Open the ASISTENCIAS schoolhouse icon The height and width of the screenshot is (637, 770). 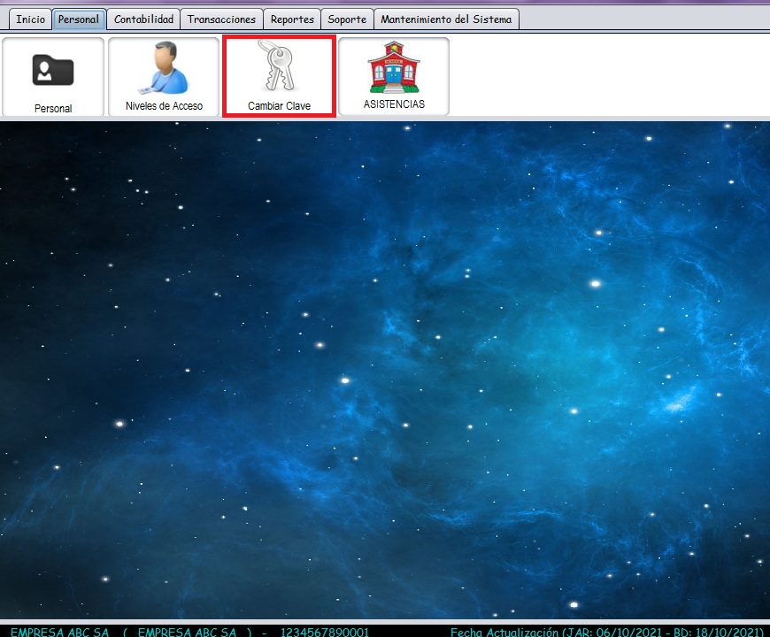click(394, 67)
